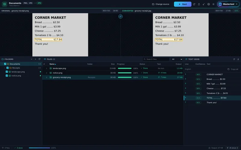This screenshot has width=241, height=150.
Task: Click the 96% confidence badge
Action: tap(198, 74)
